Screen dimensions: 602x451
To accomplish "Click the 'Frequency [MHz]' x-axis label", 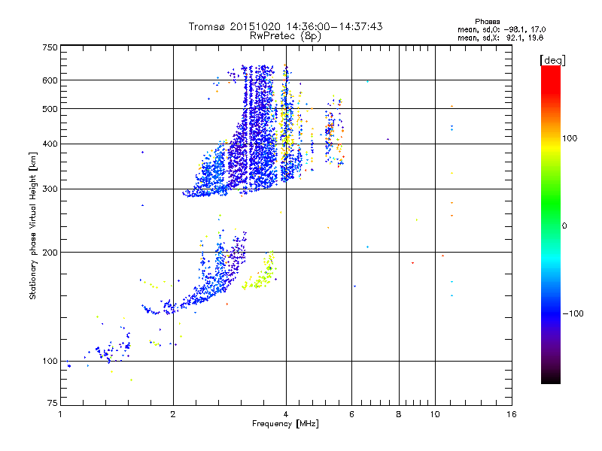I will [x=285, y=424].
